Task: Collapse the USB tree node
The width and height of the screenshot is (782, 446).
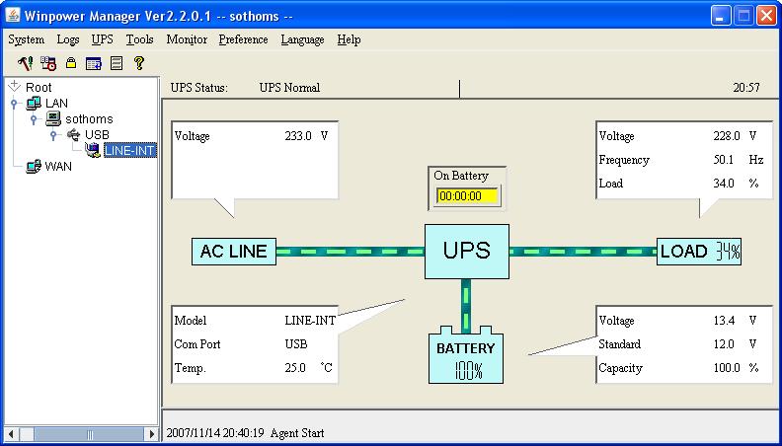Action: tap(53, 135)
